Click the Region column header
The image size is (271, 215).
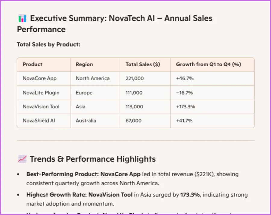click(x=84, y=64)
